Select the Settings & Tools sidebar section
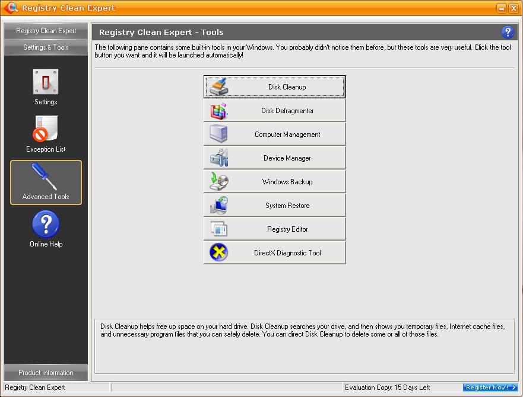Image resolution: width=523 pixels, height=397 pixels. (x=46, y=47)
